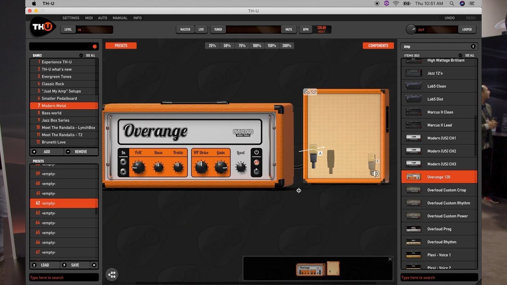Select the Bass world bank

pyautogui.click(x=63, y=113)
